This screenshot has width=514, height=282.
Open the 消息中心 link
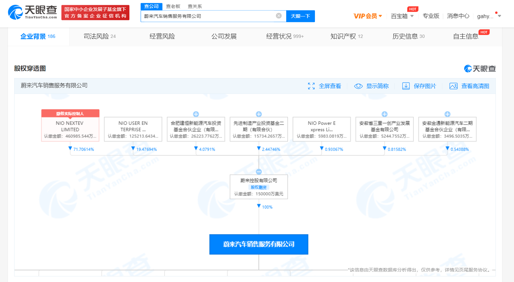(458, 16)
